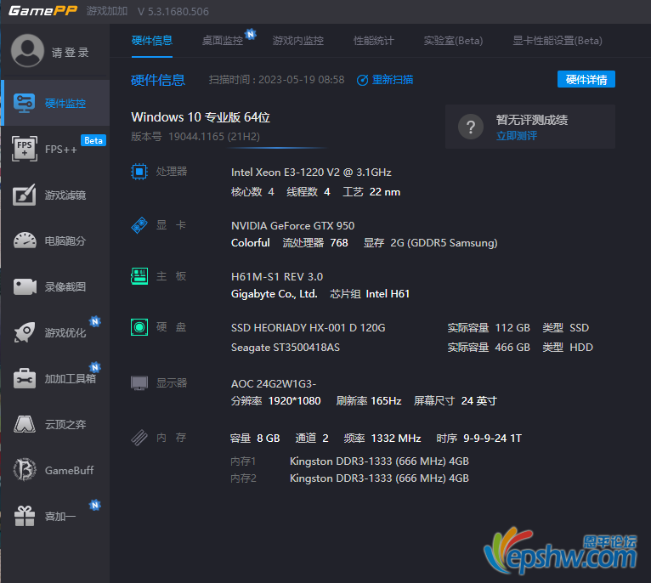Click 暂无评测成绩 score text
This screenshot has height=583, width=651.
pos(532,120)
